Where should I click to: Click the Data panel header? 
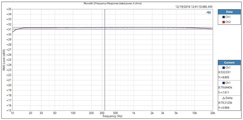[229, 12]
